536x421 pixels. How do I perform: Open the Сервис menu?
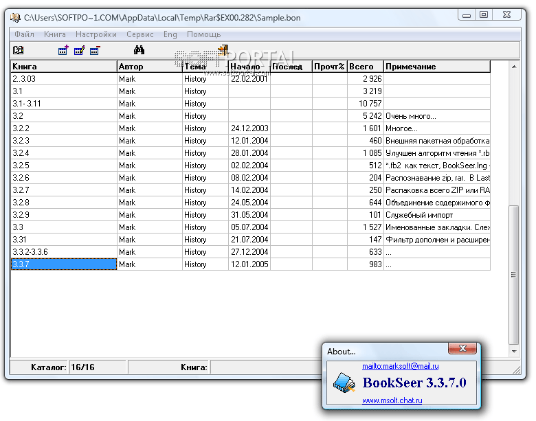pyautogui.click(x=139, y=34)
